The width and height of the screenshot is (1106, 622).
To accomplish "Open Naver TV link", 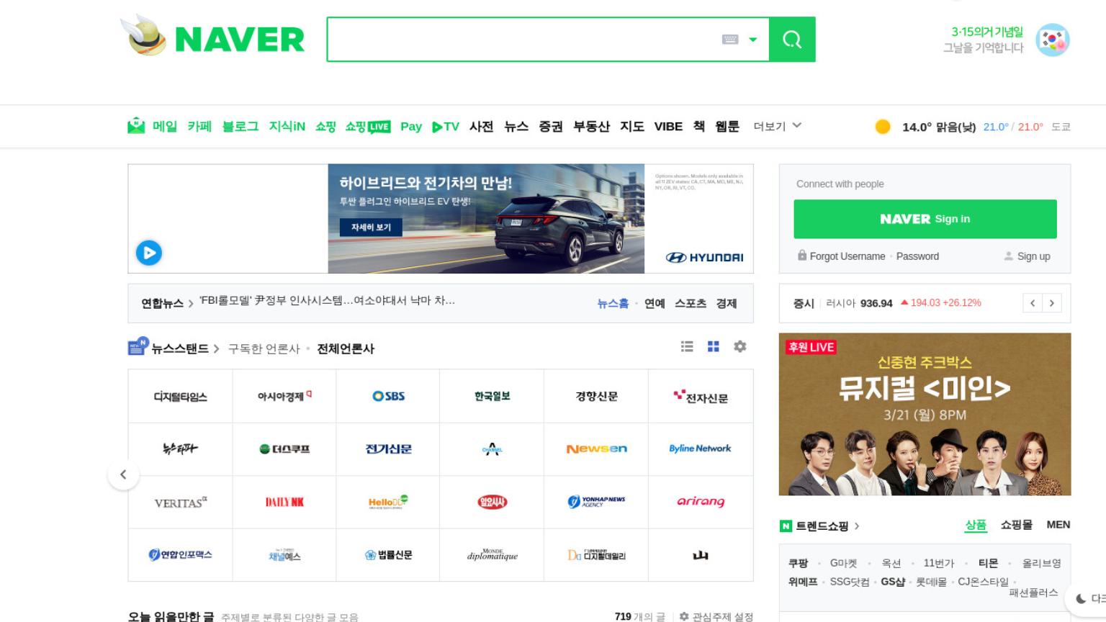I will pos(446,127).
